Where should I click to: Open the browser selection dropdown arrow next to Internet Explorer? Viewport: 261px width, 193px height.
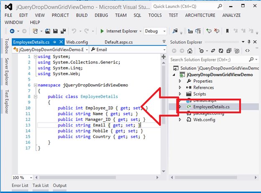pos(140,31)
